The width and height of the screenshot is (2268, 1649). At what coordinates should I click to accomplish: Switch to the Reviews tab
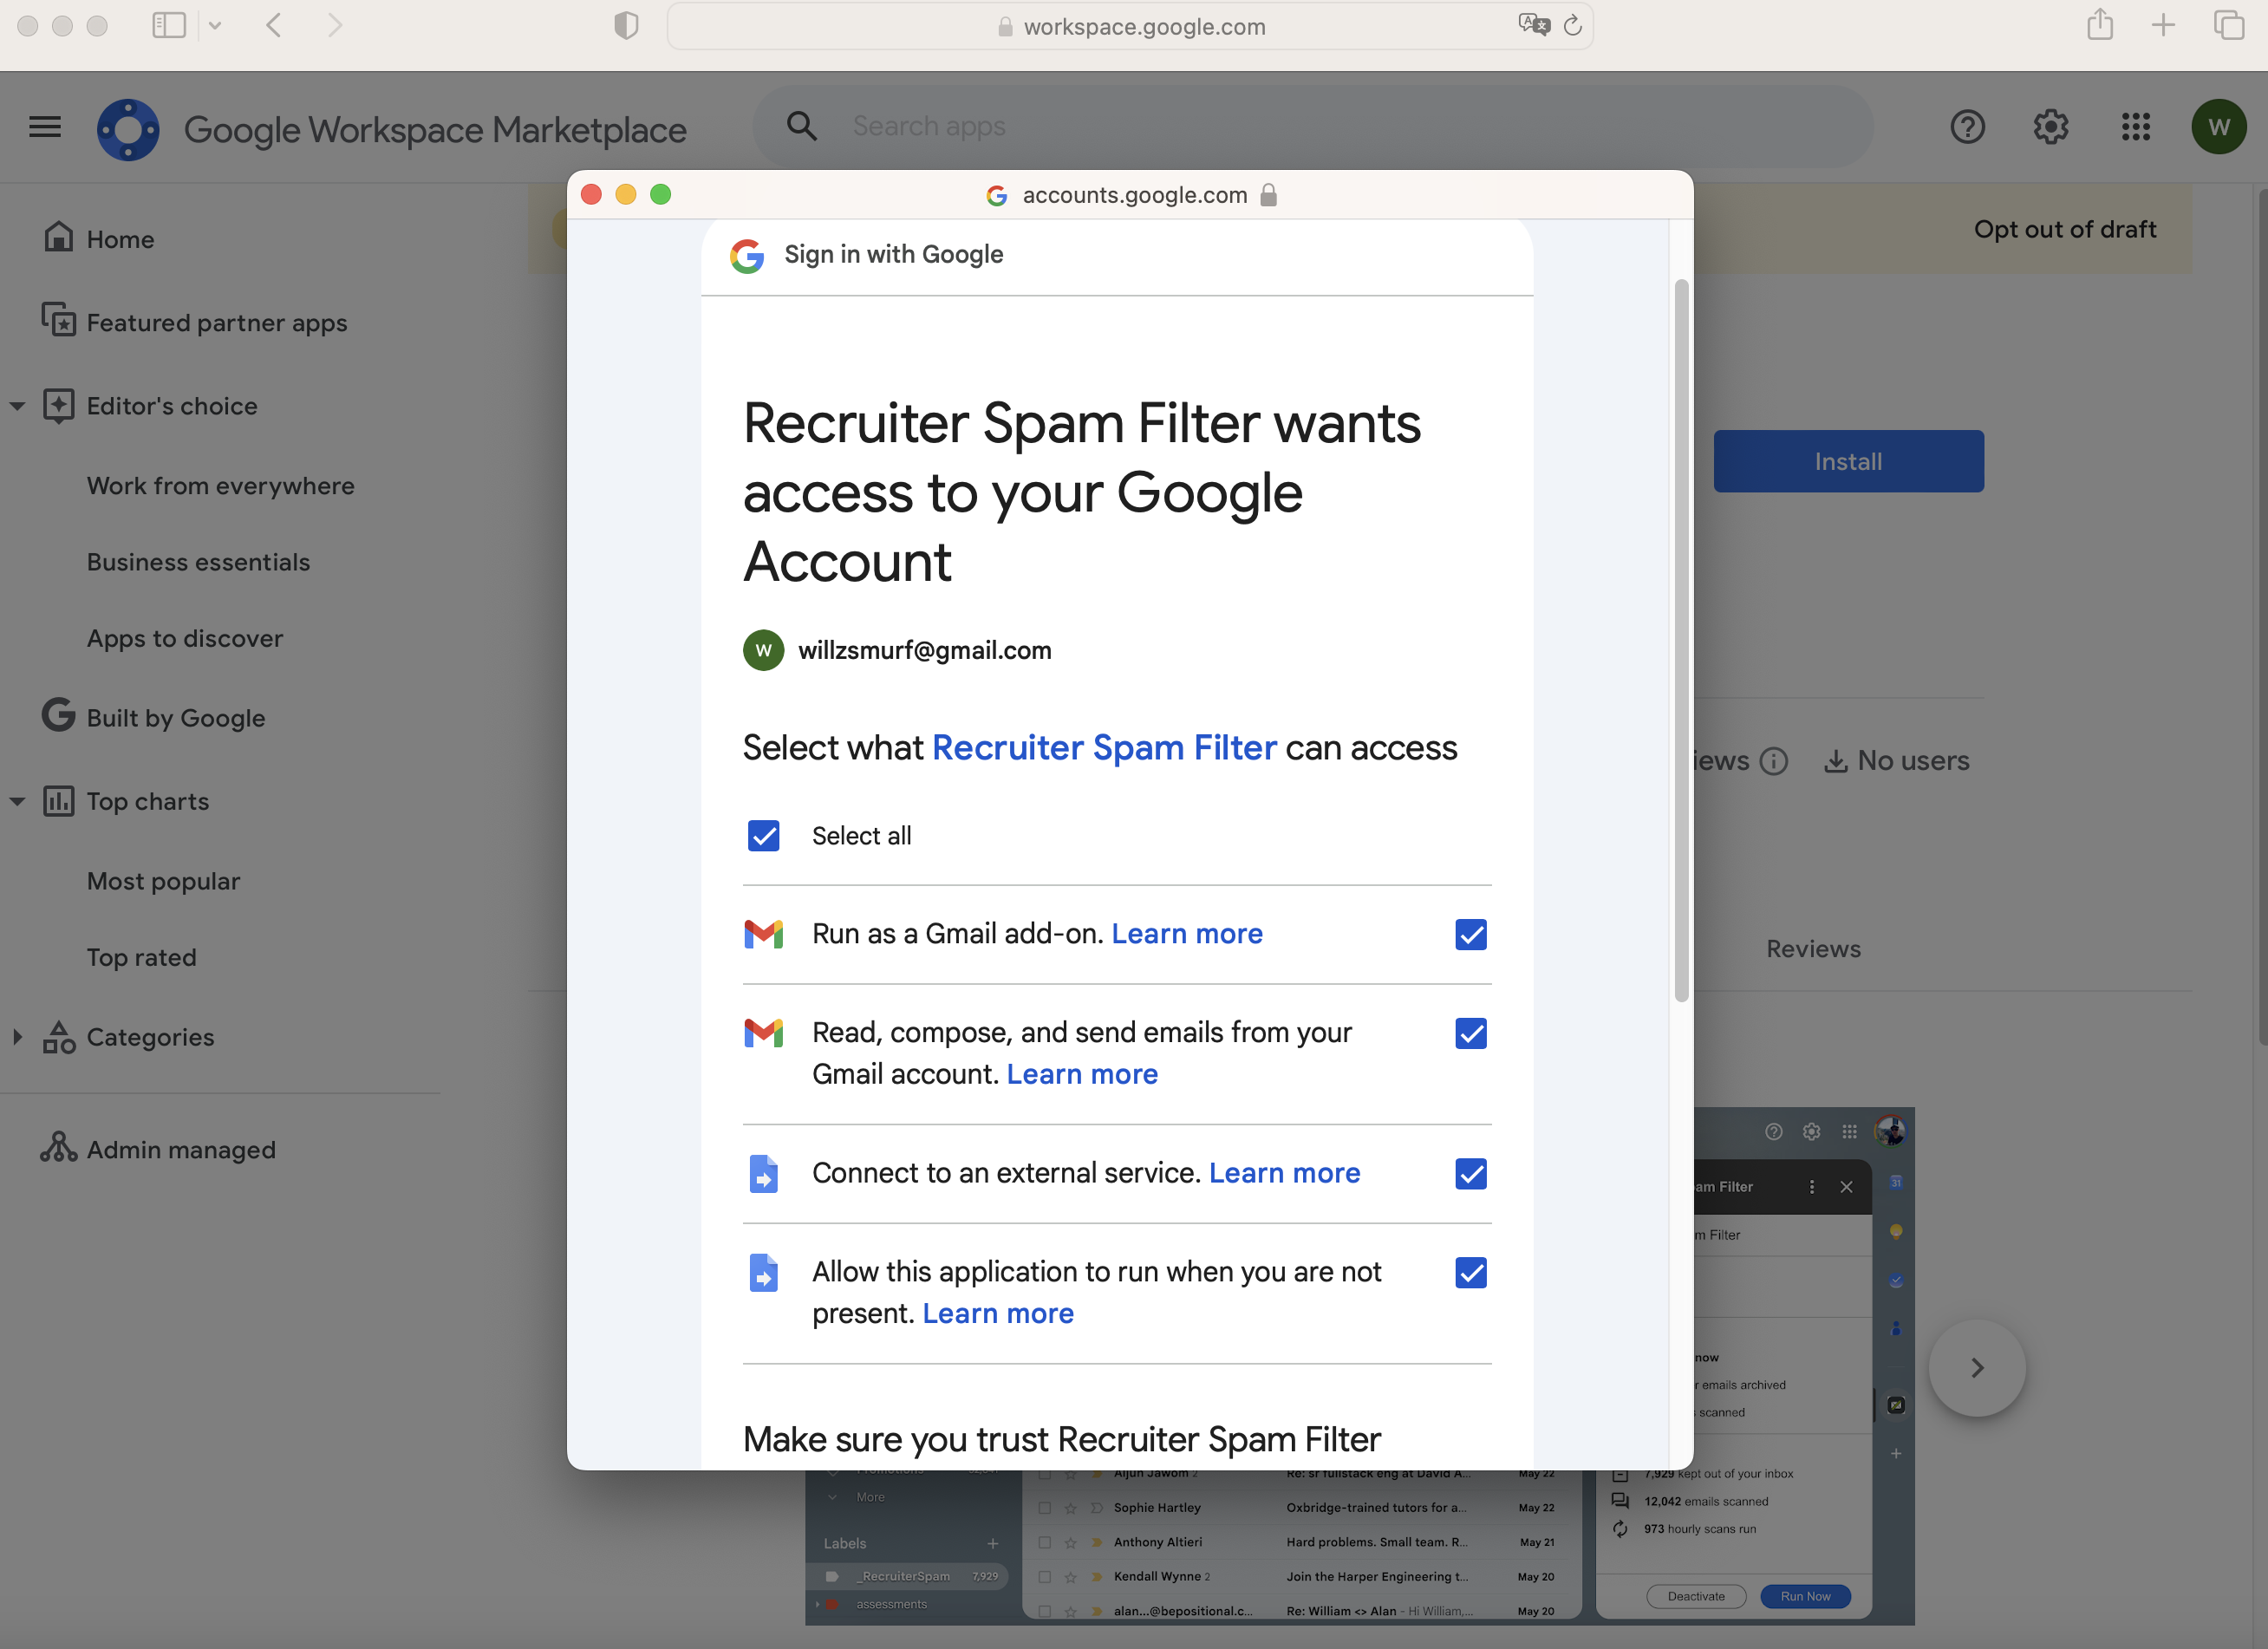tap(1813, 949)
